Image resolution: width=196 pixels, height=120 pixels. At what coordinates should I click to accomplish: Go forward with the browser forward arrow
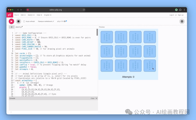point(21,10)
